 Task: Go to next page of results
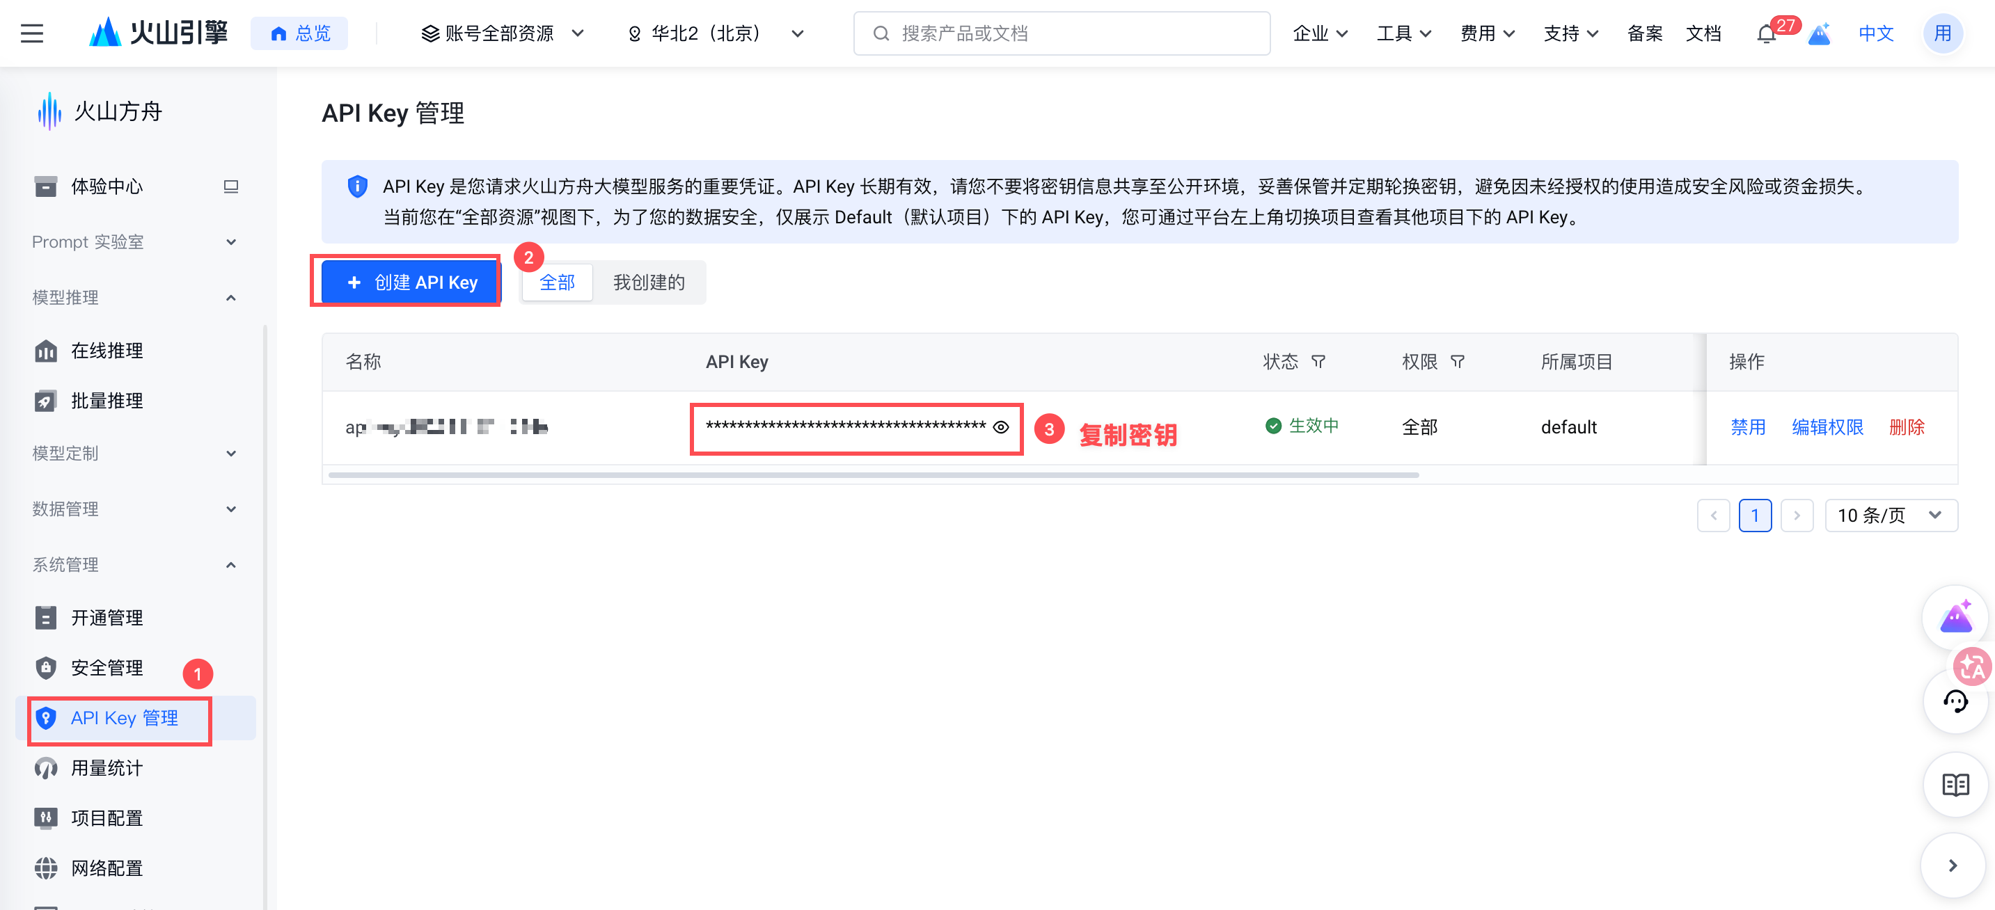[x=1797, y=516]
